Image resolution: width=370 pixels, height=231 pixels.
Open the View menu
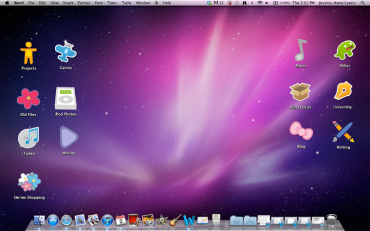tap(54, 3)
